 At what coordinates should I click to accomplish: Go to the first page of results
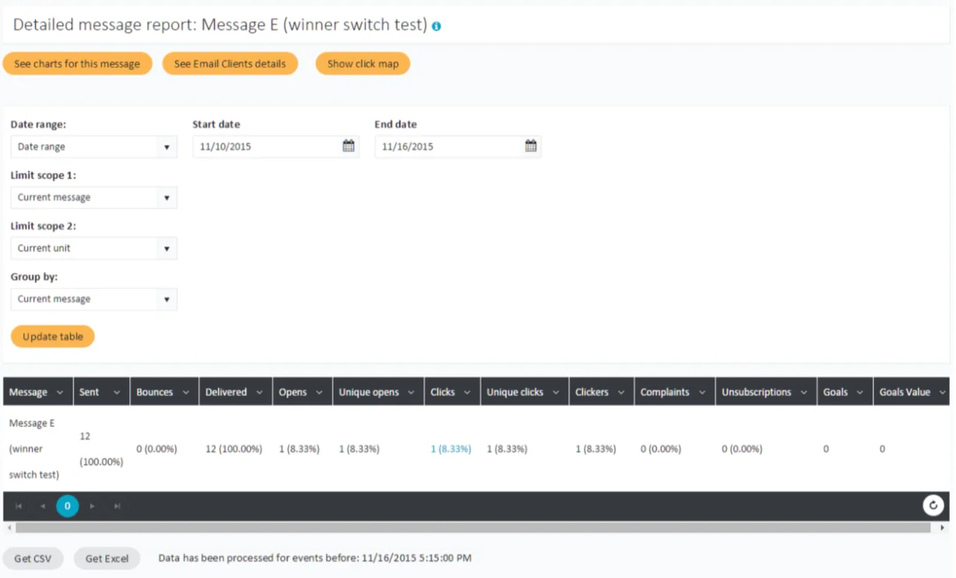click(19, 507)
